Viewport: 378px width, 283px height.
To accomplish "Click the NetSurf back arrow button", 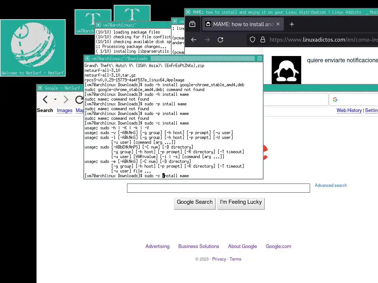I will click(45, 99).
